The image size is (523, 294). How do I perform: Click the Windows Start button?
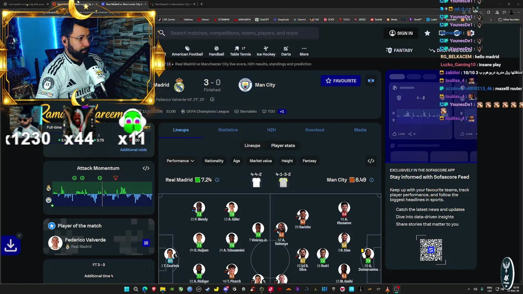click(127, 290)
